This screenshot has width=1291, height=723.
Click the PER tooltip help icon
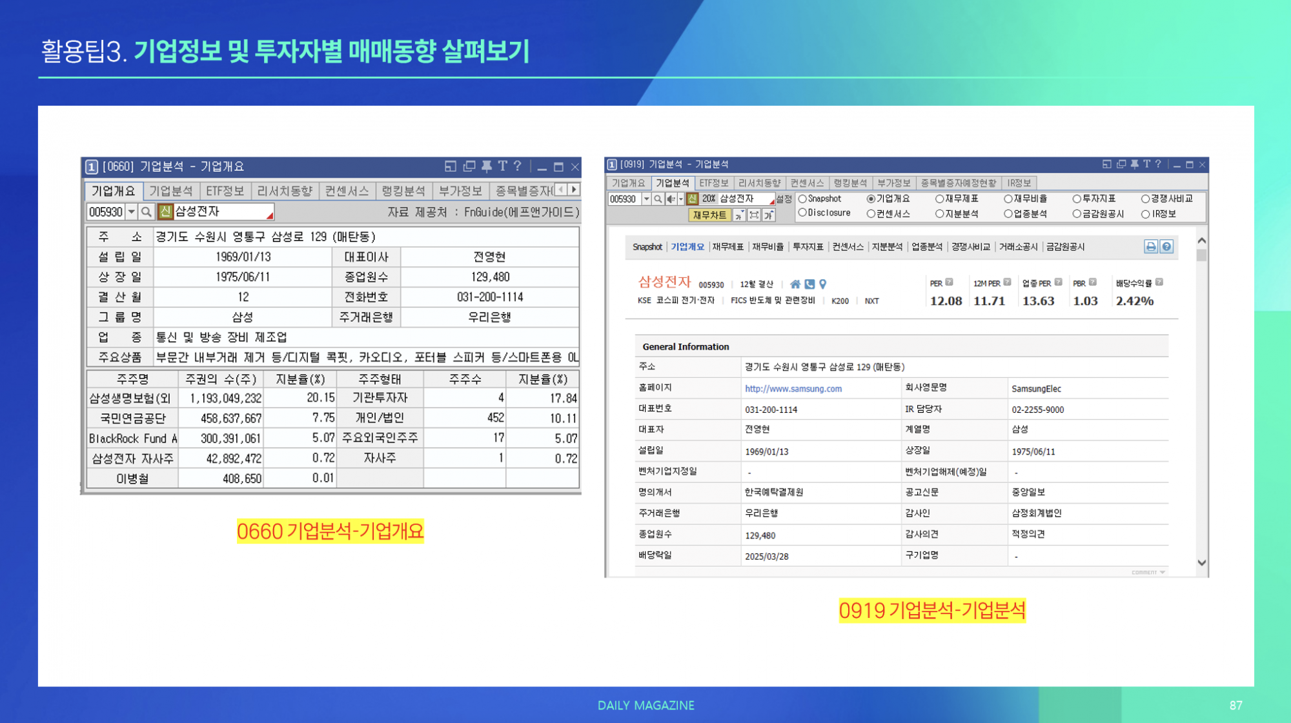coord(949,281)
